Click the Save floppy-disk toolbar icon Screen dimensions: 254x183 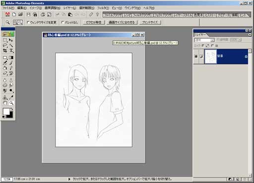point(28,14)
